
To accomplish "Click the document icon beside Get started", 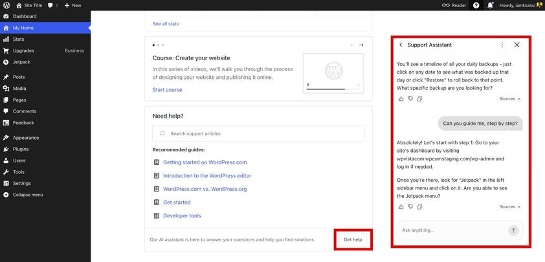I will [x=157, y=202].
